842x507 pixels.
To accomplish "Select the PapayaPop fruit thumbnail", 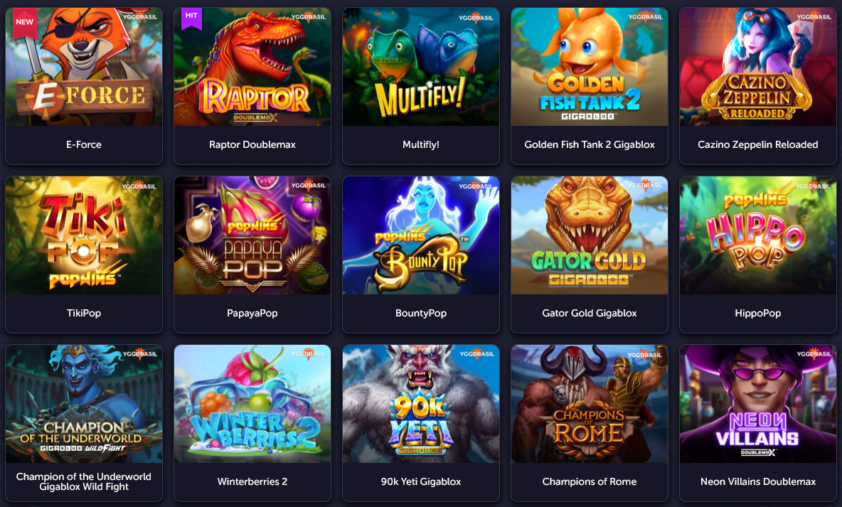I will (x=252, y=235).
